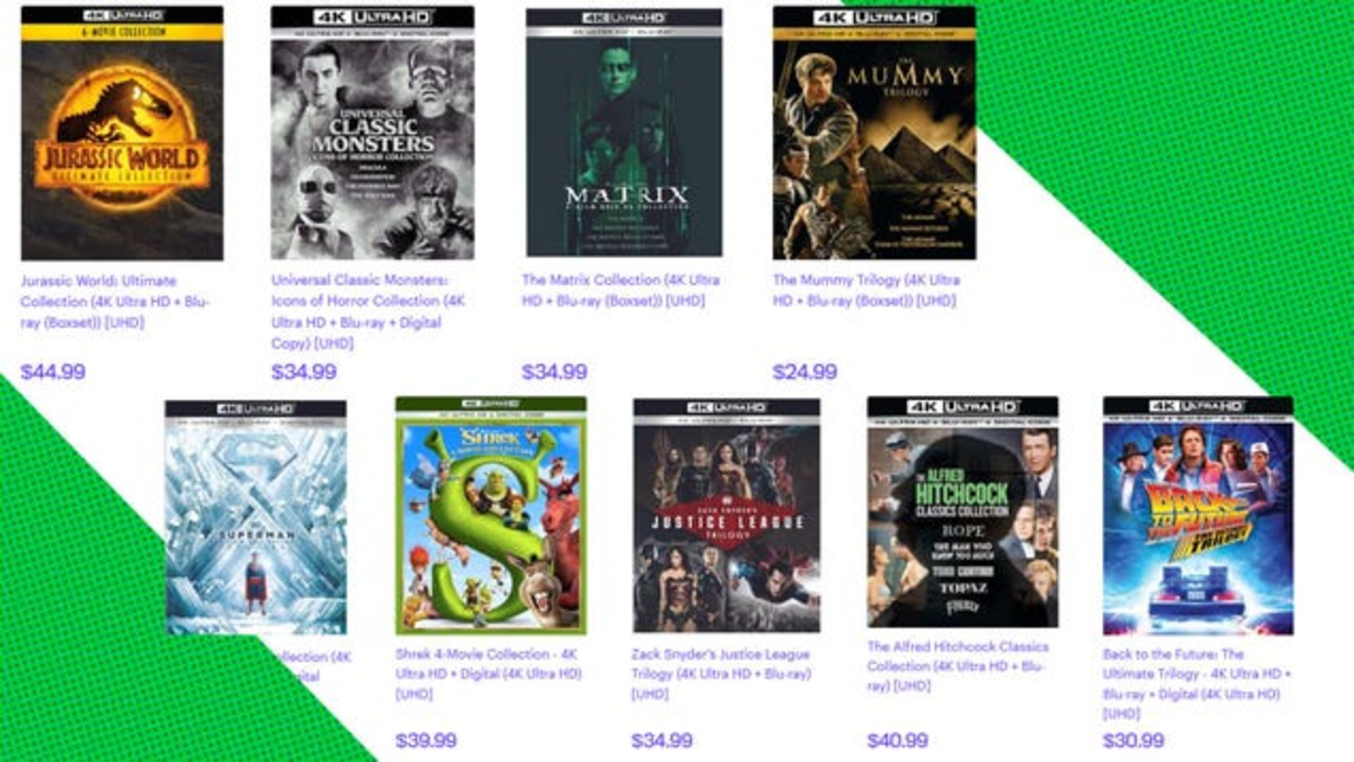
Task: Open Back to the Future: The Ultimate Trilogy link
Action: (x=1196, y=684)
